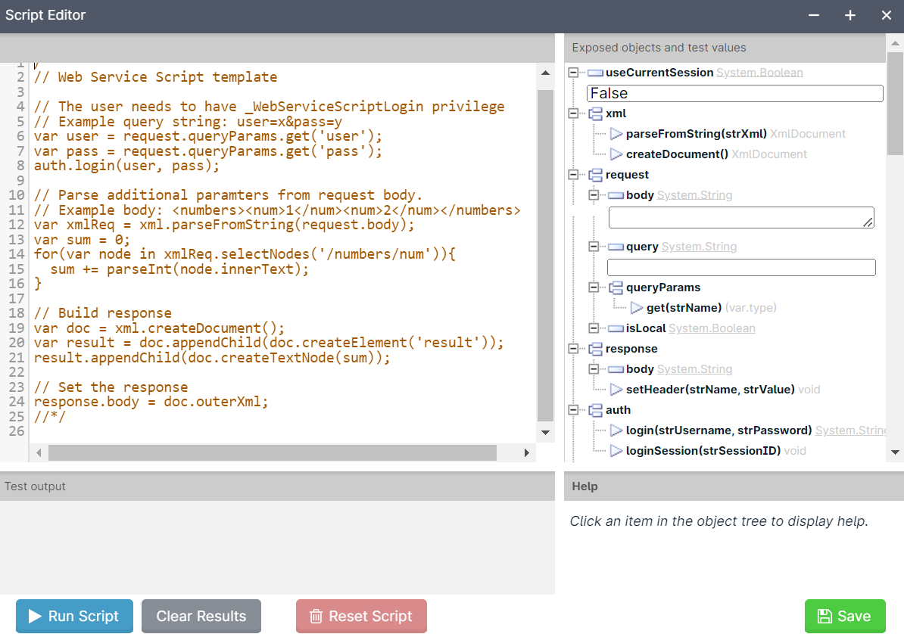904x634 pixels.
Task: Run the script with Run Script
Action: point(74,616)
